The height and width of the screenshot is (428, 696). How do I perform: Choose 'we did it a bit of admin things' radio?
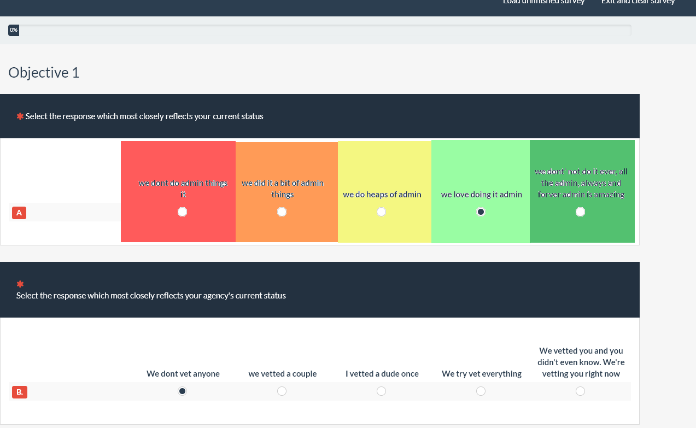[x=282, y=212]
